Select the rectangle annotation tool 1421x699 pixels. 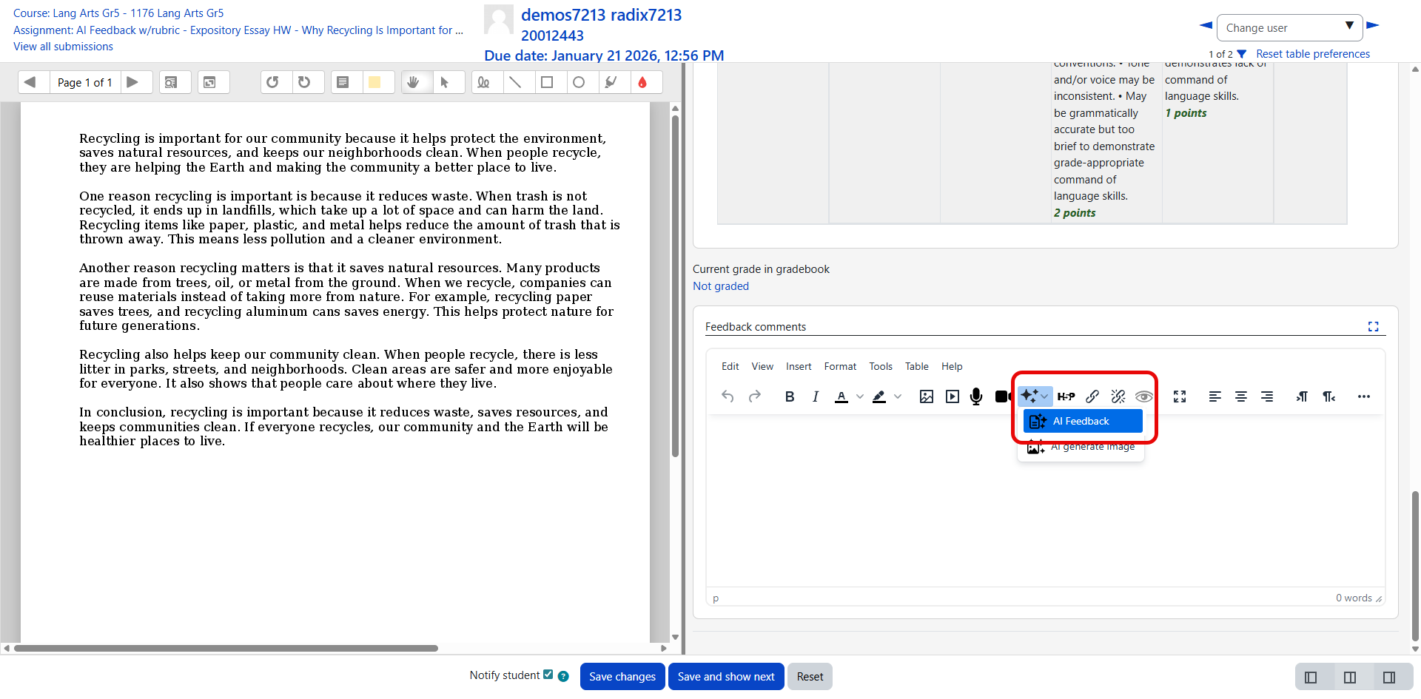[547, 82]
